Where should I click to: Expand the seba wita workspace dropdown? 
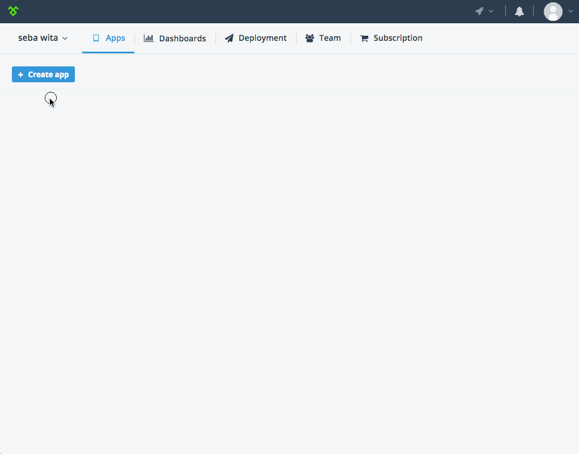(x=43, y=37)
